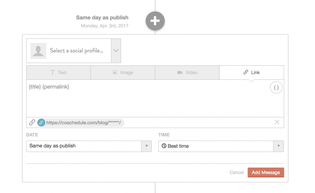Open the Date dropdown under DATE label
Viewport: 315px width, 193px height.
[89, 146]
